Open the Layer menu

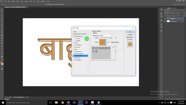click(x=17, y=1)
